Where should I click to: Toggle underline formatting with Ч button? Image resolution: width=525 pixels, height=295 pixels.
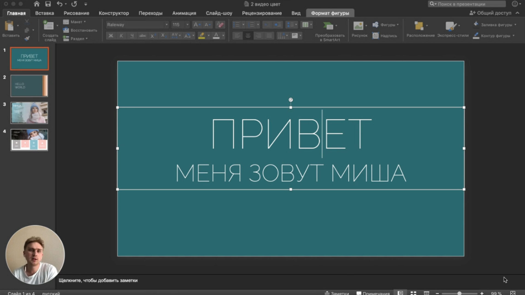point(132,36)
